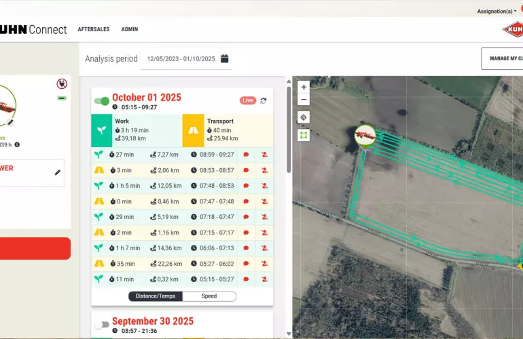Click the pencil icon on machine picture
The image size is (523, 339).
click(11, 123)
